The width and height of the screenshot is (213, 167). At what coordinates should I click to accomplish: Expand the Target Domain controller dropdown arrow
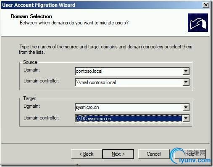click(186, 119)
